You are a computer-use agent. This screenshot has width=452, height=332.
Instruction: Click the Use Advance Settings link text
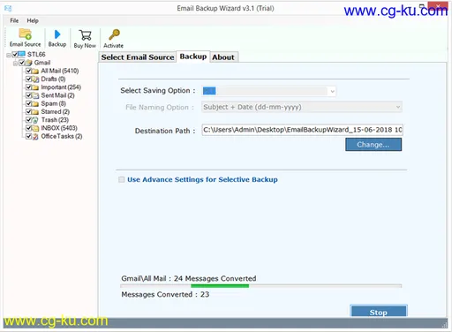click(202, 179)
